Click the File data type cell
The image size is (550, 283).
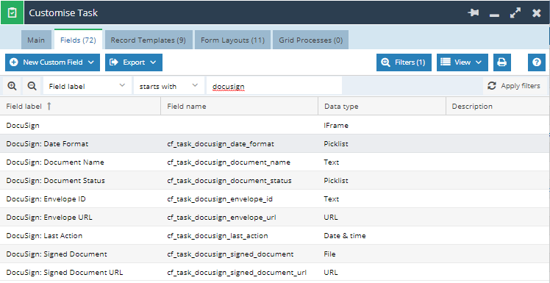[x=382, y=254]
